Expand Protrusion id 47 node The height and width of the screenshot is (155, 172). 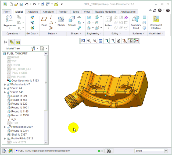(x=5, y=84)
